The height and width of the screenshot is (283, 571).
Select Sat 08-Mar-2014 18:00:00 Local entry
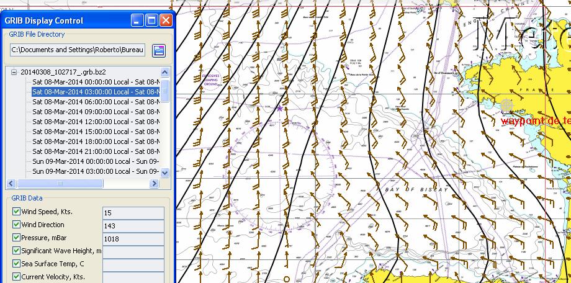coord(96,141)
